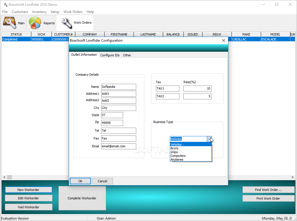
Task: Switch to the Outlet Information tab
Action: pyautogui.click(x=84, y=55)
